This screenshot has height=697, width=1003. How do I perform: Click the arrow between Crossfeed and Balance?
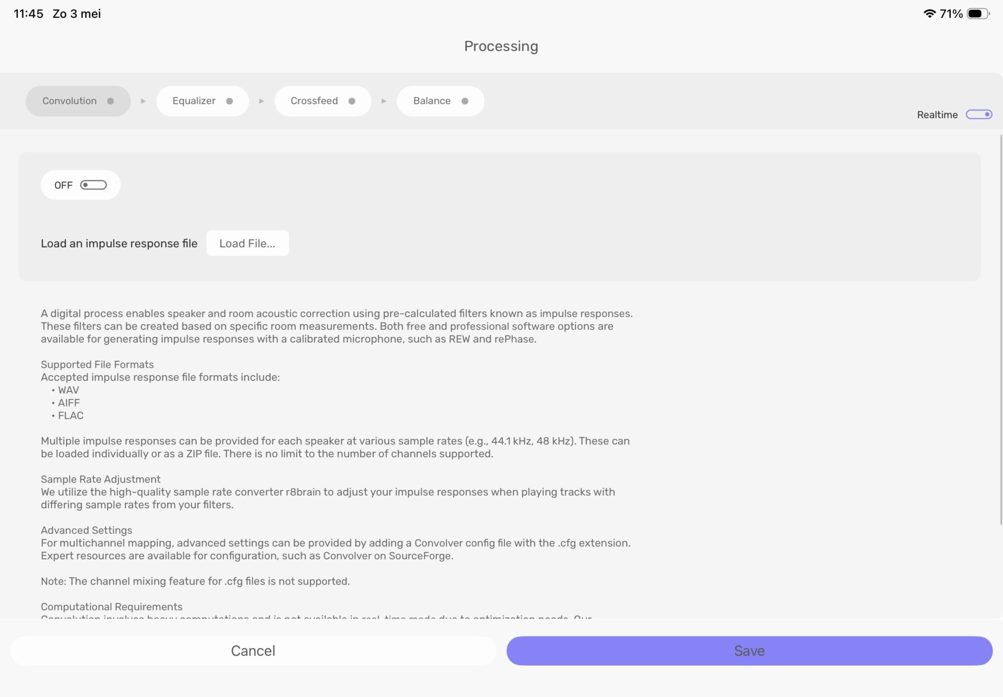pos(384,101)
